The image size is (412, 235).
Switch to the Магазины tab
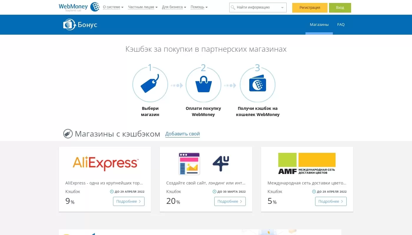tap(319, 25)
